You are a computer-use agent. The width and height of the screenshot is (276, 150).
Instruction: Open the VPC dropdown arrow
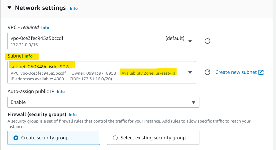tap(190, 41)
